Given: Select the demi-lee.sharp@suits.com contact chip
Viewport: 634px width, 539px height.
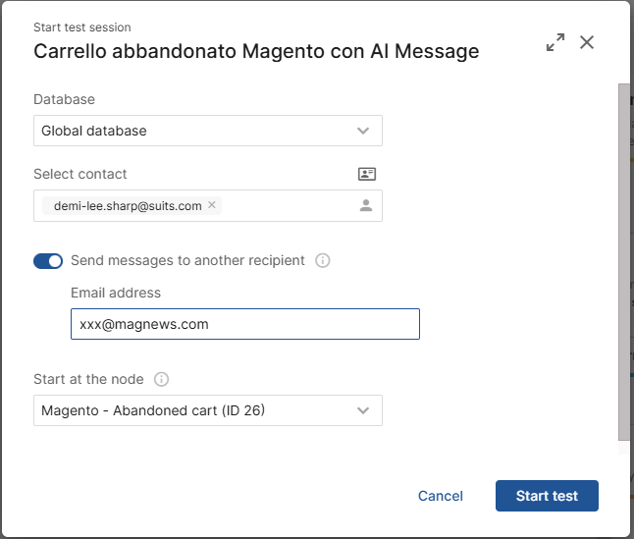Looking at the screenshot, I should 128,206.
